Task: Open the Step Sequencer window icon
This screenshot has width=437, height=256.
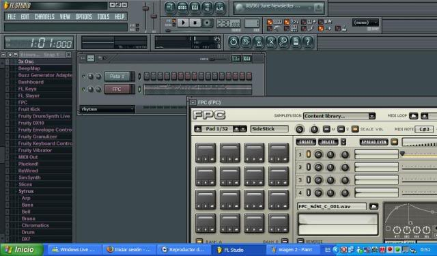Action: click(x=182, y=8)
